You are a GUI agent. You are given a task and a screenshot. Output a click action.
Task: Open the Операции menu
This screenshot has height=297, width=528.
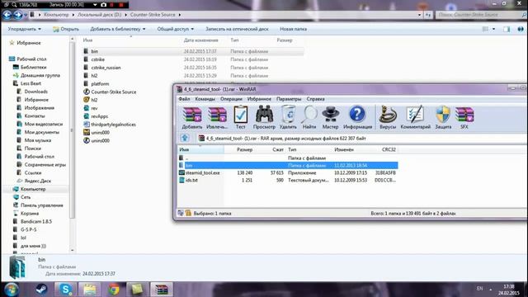(x=231, y=99)
